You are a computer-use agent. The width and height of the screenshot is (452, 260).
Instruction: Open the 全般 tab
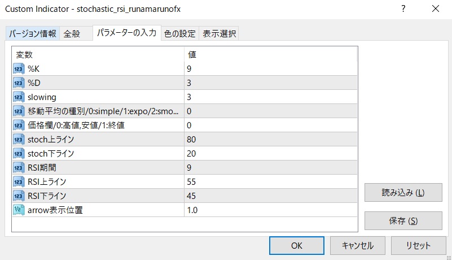pyautogui.click(x=72, y=34)
